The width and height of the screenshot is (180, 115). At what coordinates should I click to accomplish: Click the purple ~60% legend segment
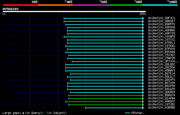click(90, 5)
